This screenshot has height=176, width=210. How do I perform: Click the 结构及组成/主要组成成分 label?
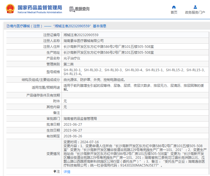41,80
